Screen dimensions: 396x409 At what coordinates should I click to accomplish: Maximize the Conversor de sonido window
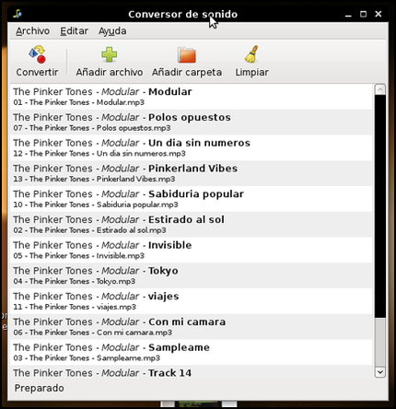coord(363,14)
